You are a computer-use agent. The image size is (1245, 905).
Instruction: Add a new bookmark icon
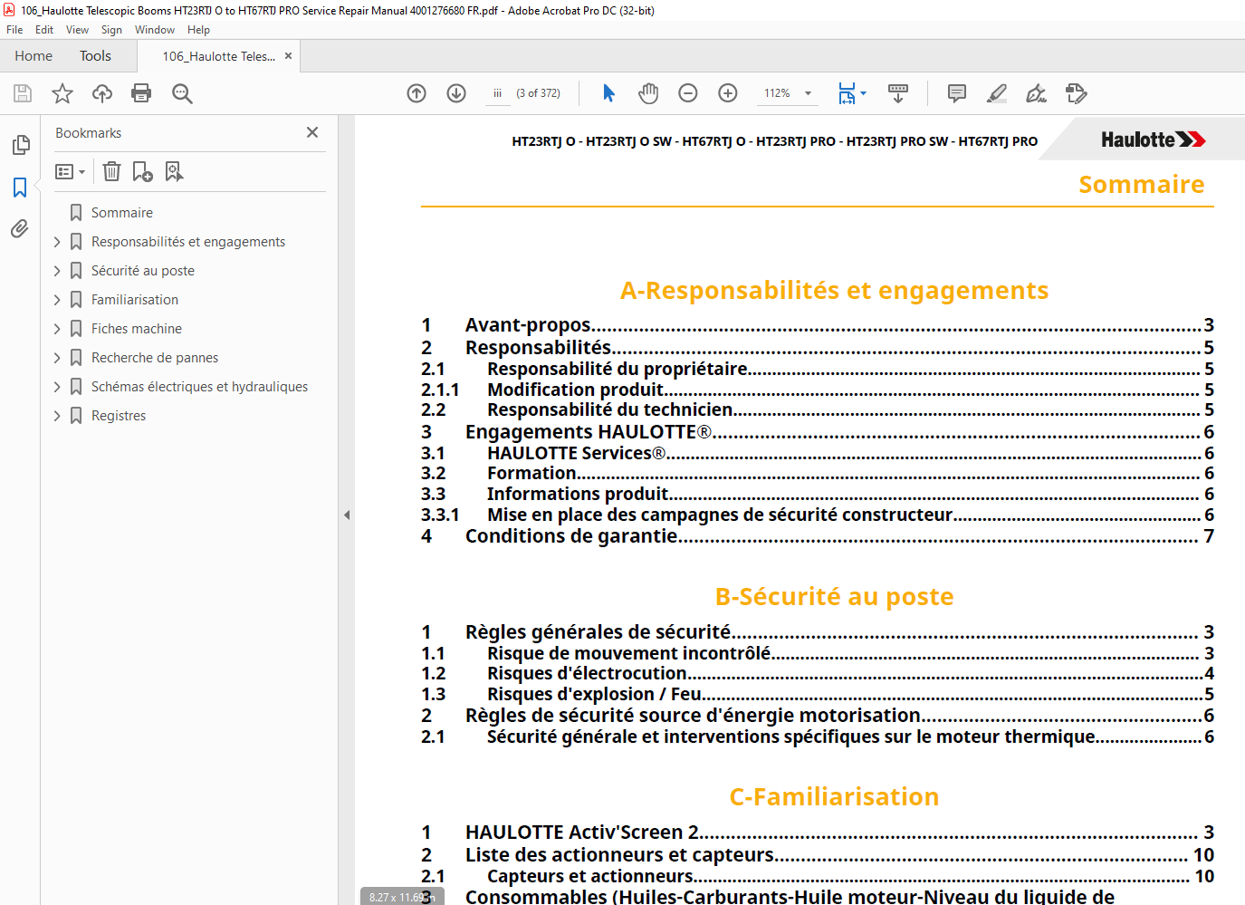[x=142, y=171]
